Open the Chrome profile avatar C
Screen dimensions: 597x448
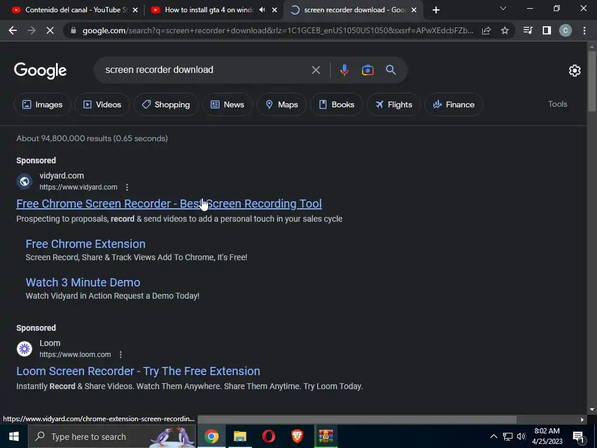[x=566, y=30]
